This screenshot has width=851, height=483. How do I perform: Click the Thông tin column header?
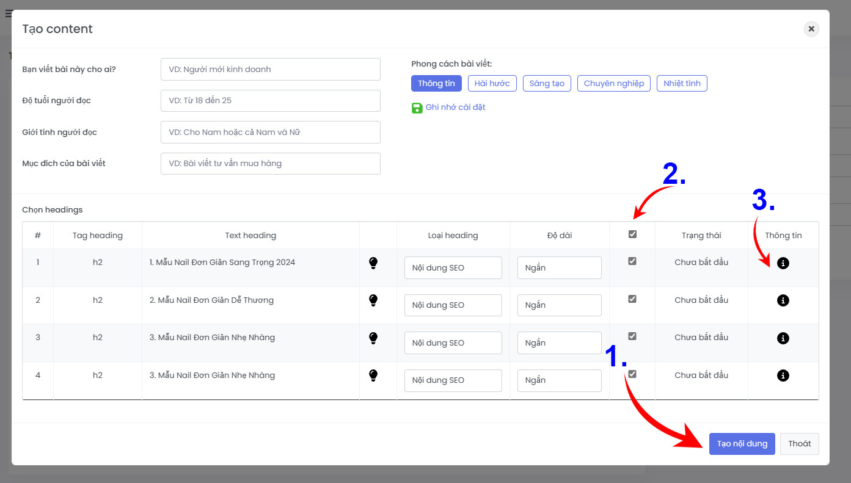pos(783,236)
